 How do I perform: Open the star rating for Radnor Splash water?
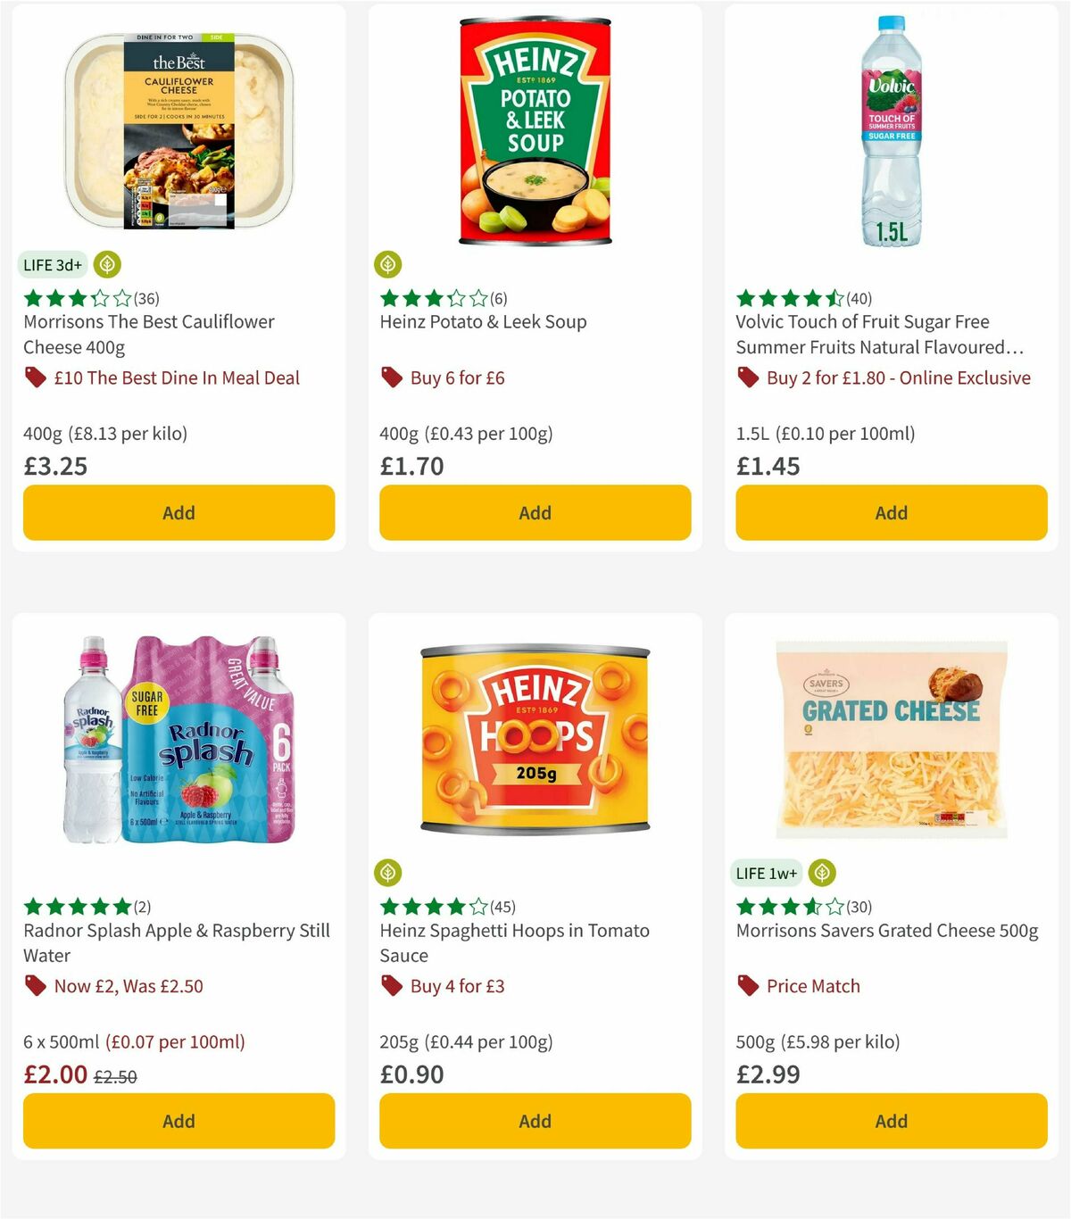(75, 906)
